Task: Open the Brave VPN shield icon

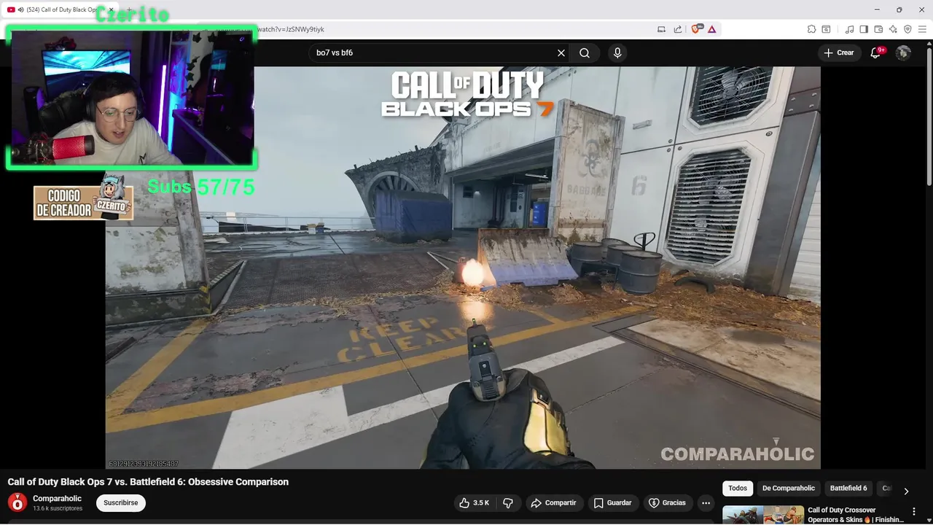Action: pos(907,29)
